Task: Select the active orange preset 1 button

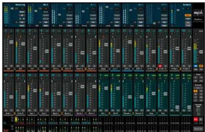Action: point(195,91)
